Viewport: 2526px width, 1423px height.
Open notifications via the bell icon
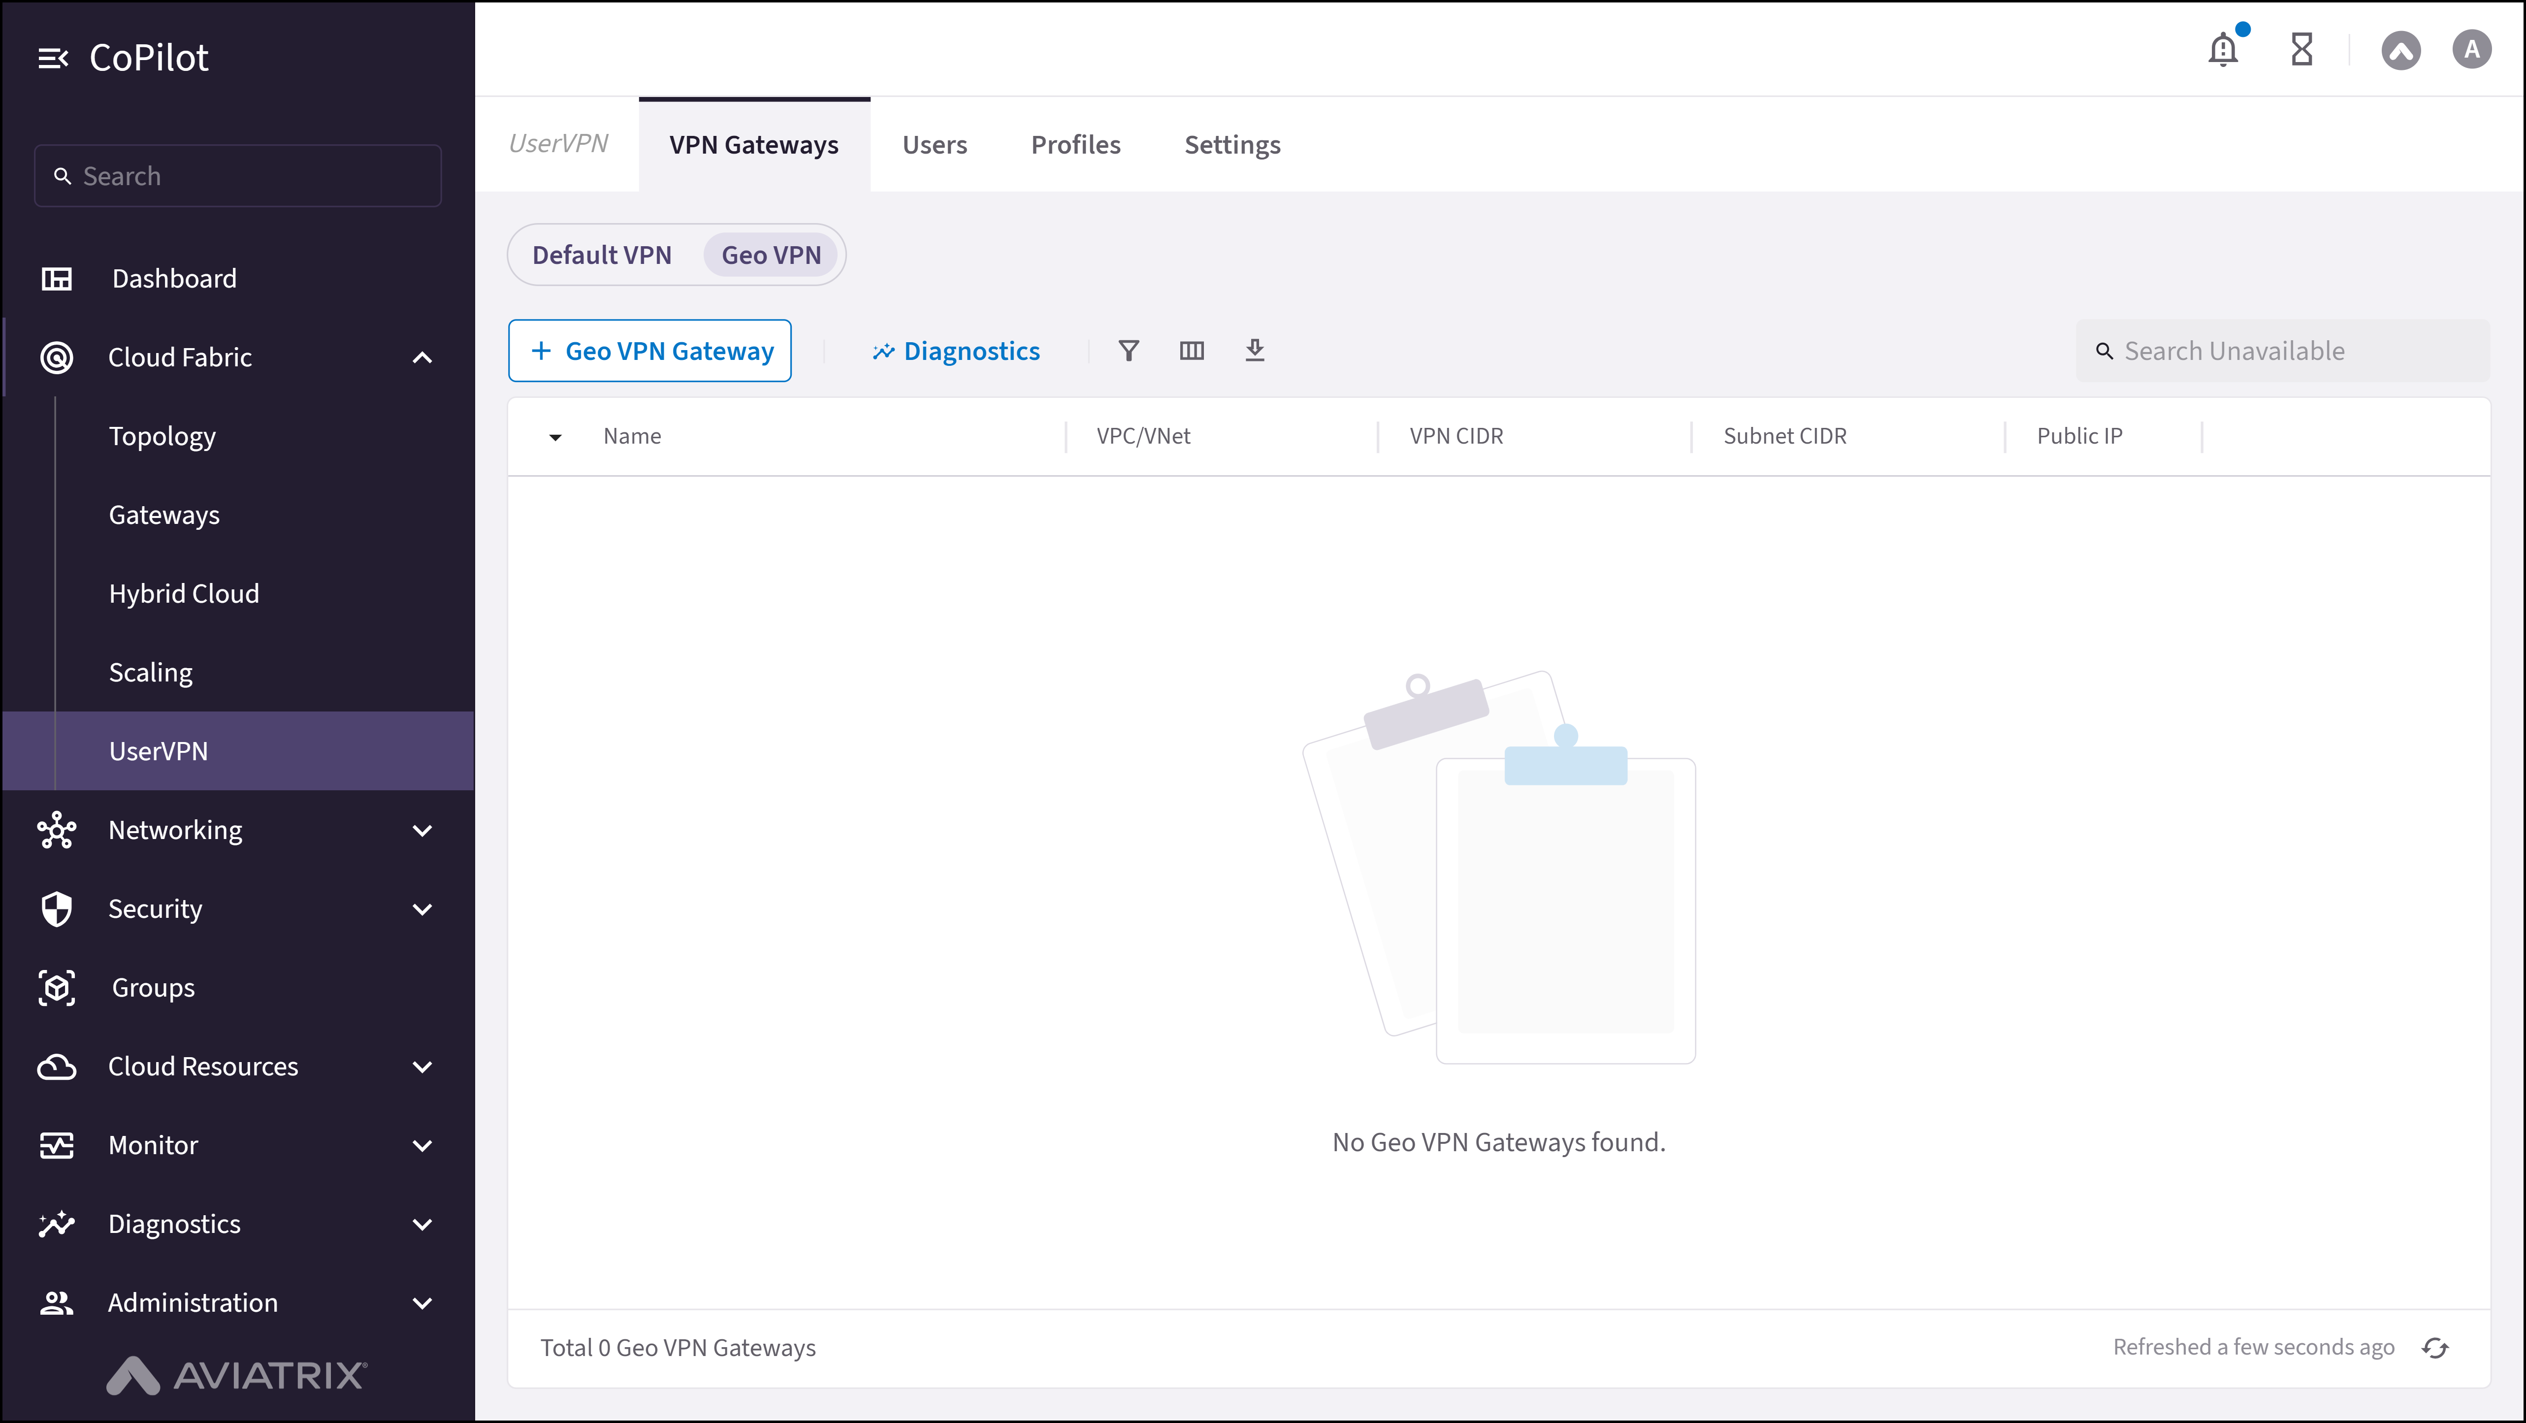tap(2222, 48)
